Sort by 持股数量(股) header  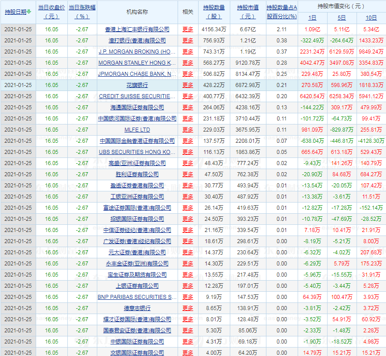click(x=214, y=12)
